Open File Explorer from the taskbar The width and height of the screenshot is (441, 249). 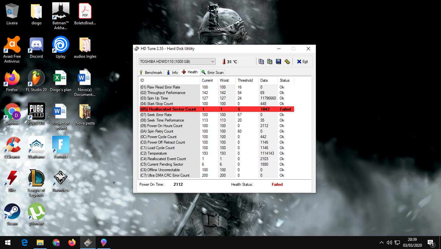coord(40,243)
